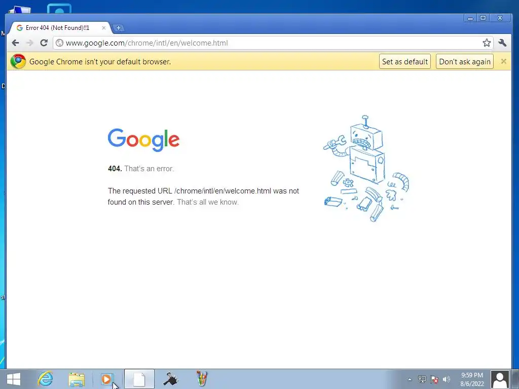Click the '404. That's an error.' text
The width and height of the screenshot is (519, 389).
coord(141,168)
